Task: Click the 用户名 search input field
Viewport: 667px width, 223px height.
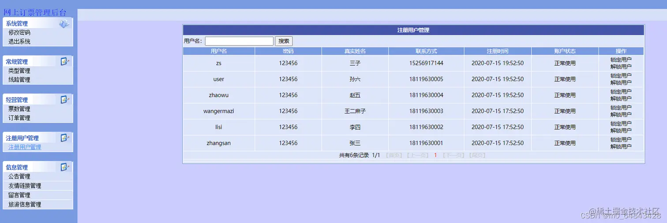Action: pyautogui.click(x=239, y=41)
